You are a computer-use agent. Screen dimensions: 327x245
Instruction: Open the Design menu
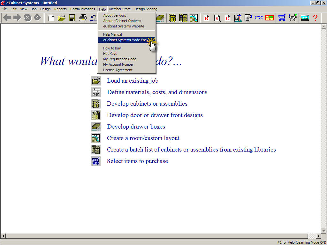(x=45, y=9)
